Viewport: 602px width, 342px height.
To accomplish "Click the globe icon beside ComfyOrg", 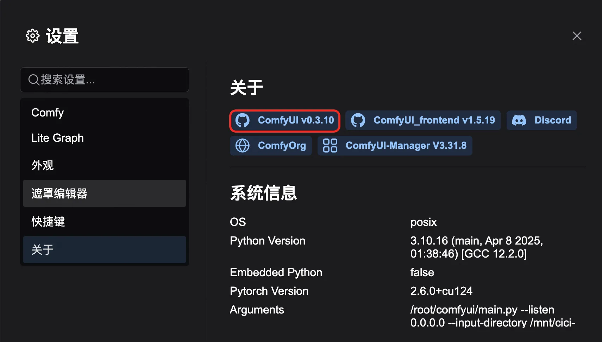I will point(243,146).
